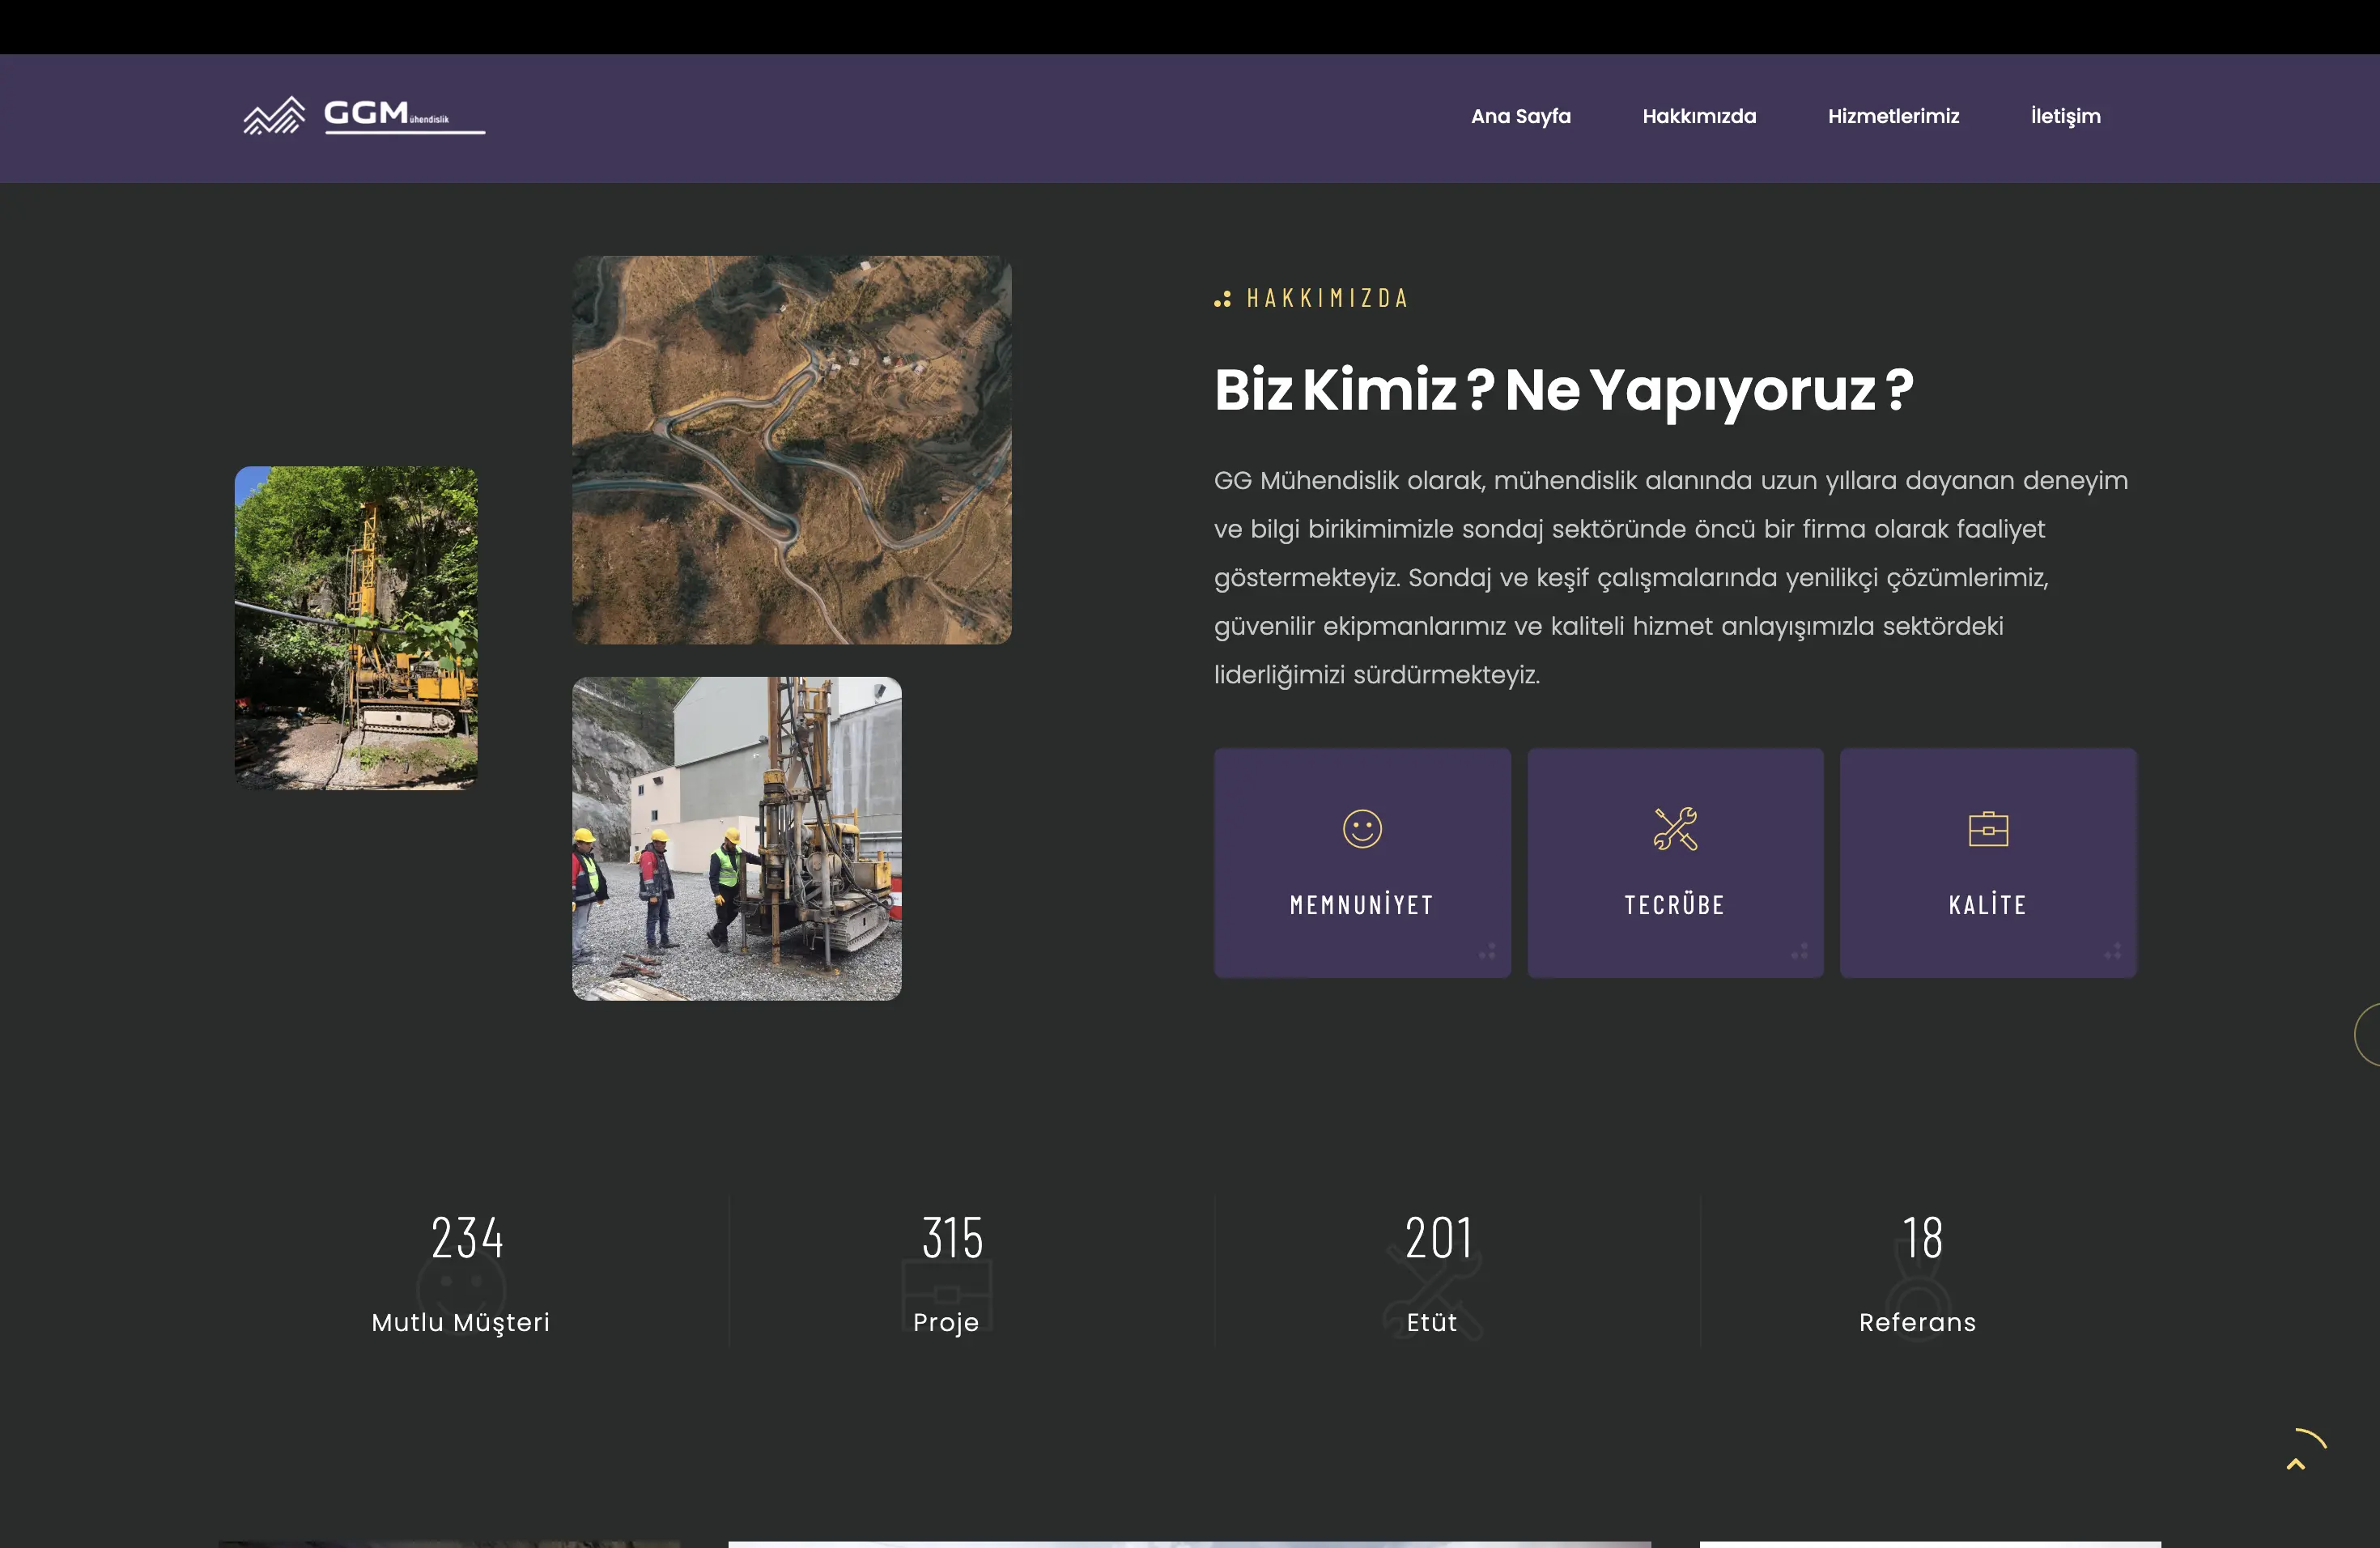Click the partial circle icon at right edge

(2367, 1034)
